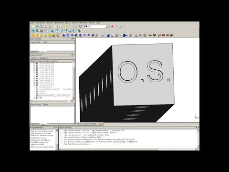Expand the __hole_tubing_003 tree node
The image size is (229, 172).
pos(34,64)
